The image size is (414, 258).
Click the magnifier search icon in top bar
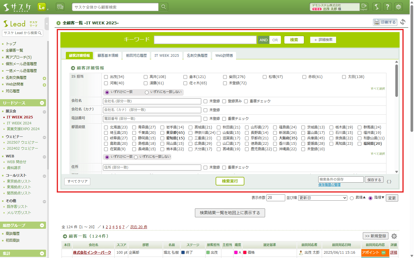coord(163,7)
